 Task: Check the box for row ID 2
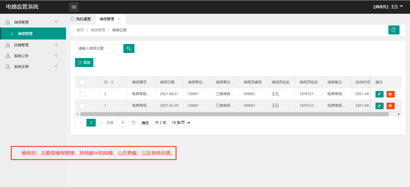click(x=83, y=94)
